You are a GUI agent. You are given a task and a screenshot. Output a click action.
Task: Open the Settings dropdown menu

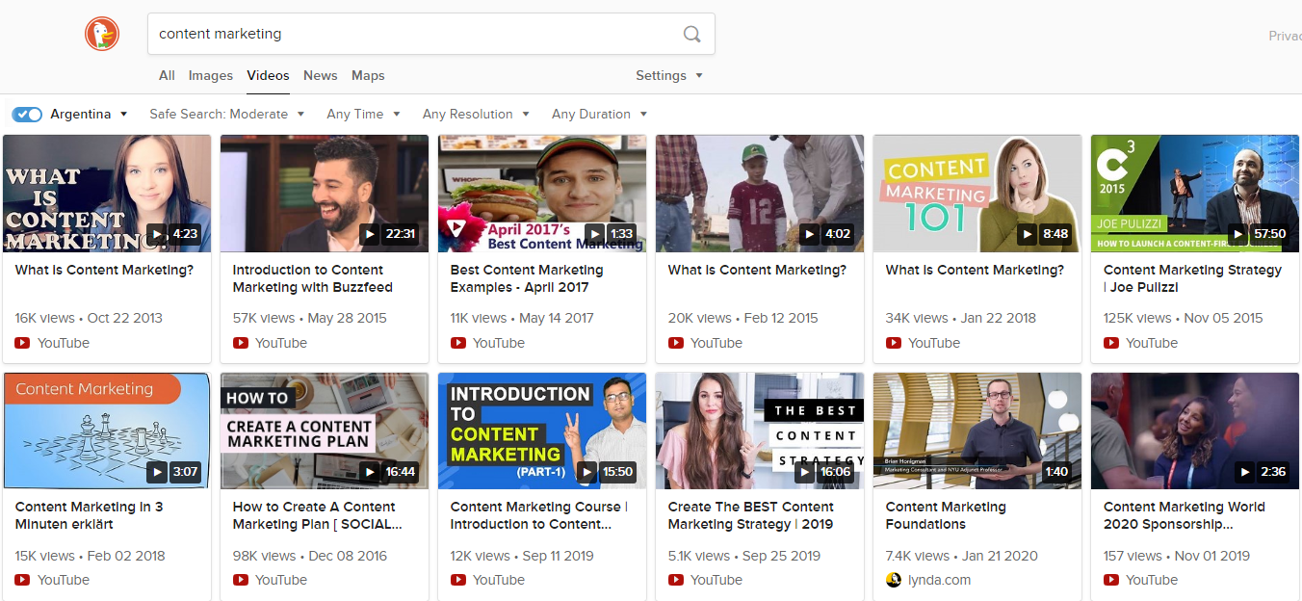click(669, 75)
